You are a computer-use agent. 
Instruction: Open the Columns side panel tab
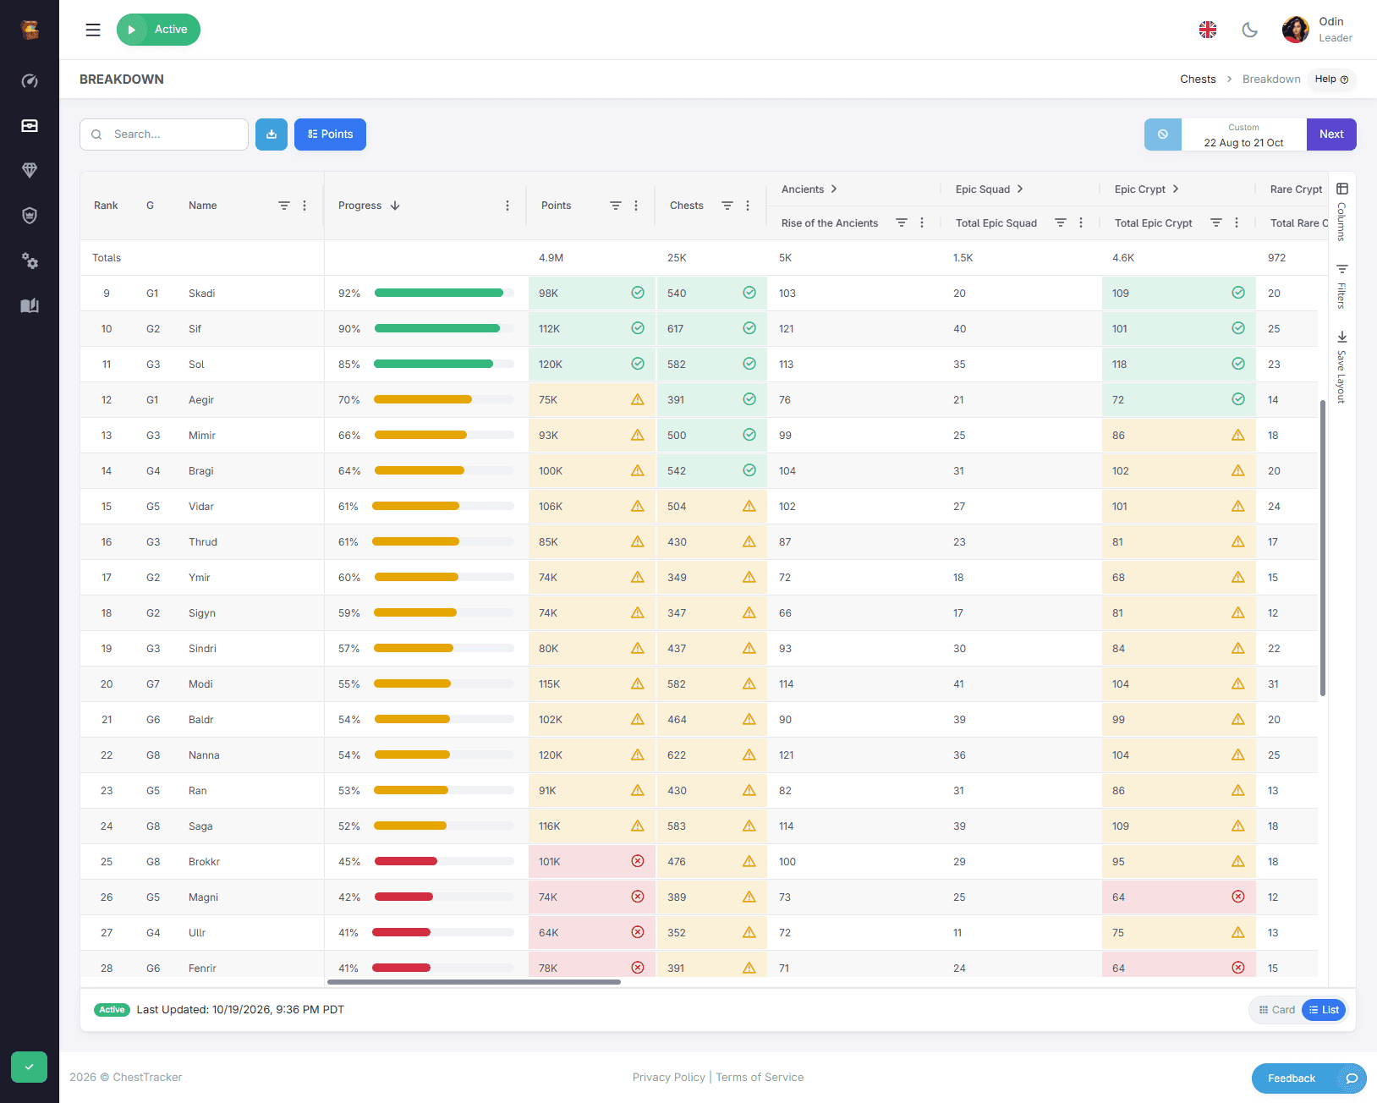(x=1341, y=211)
